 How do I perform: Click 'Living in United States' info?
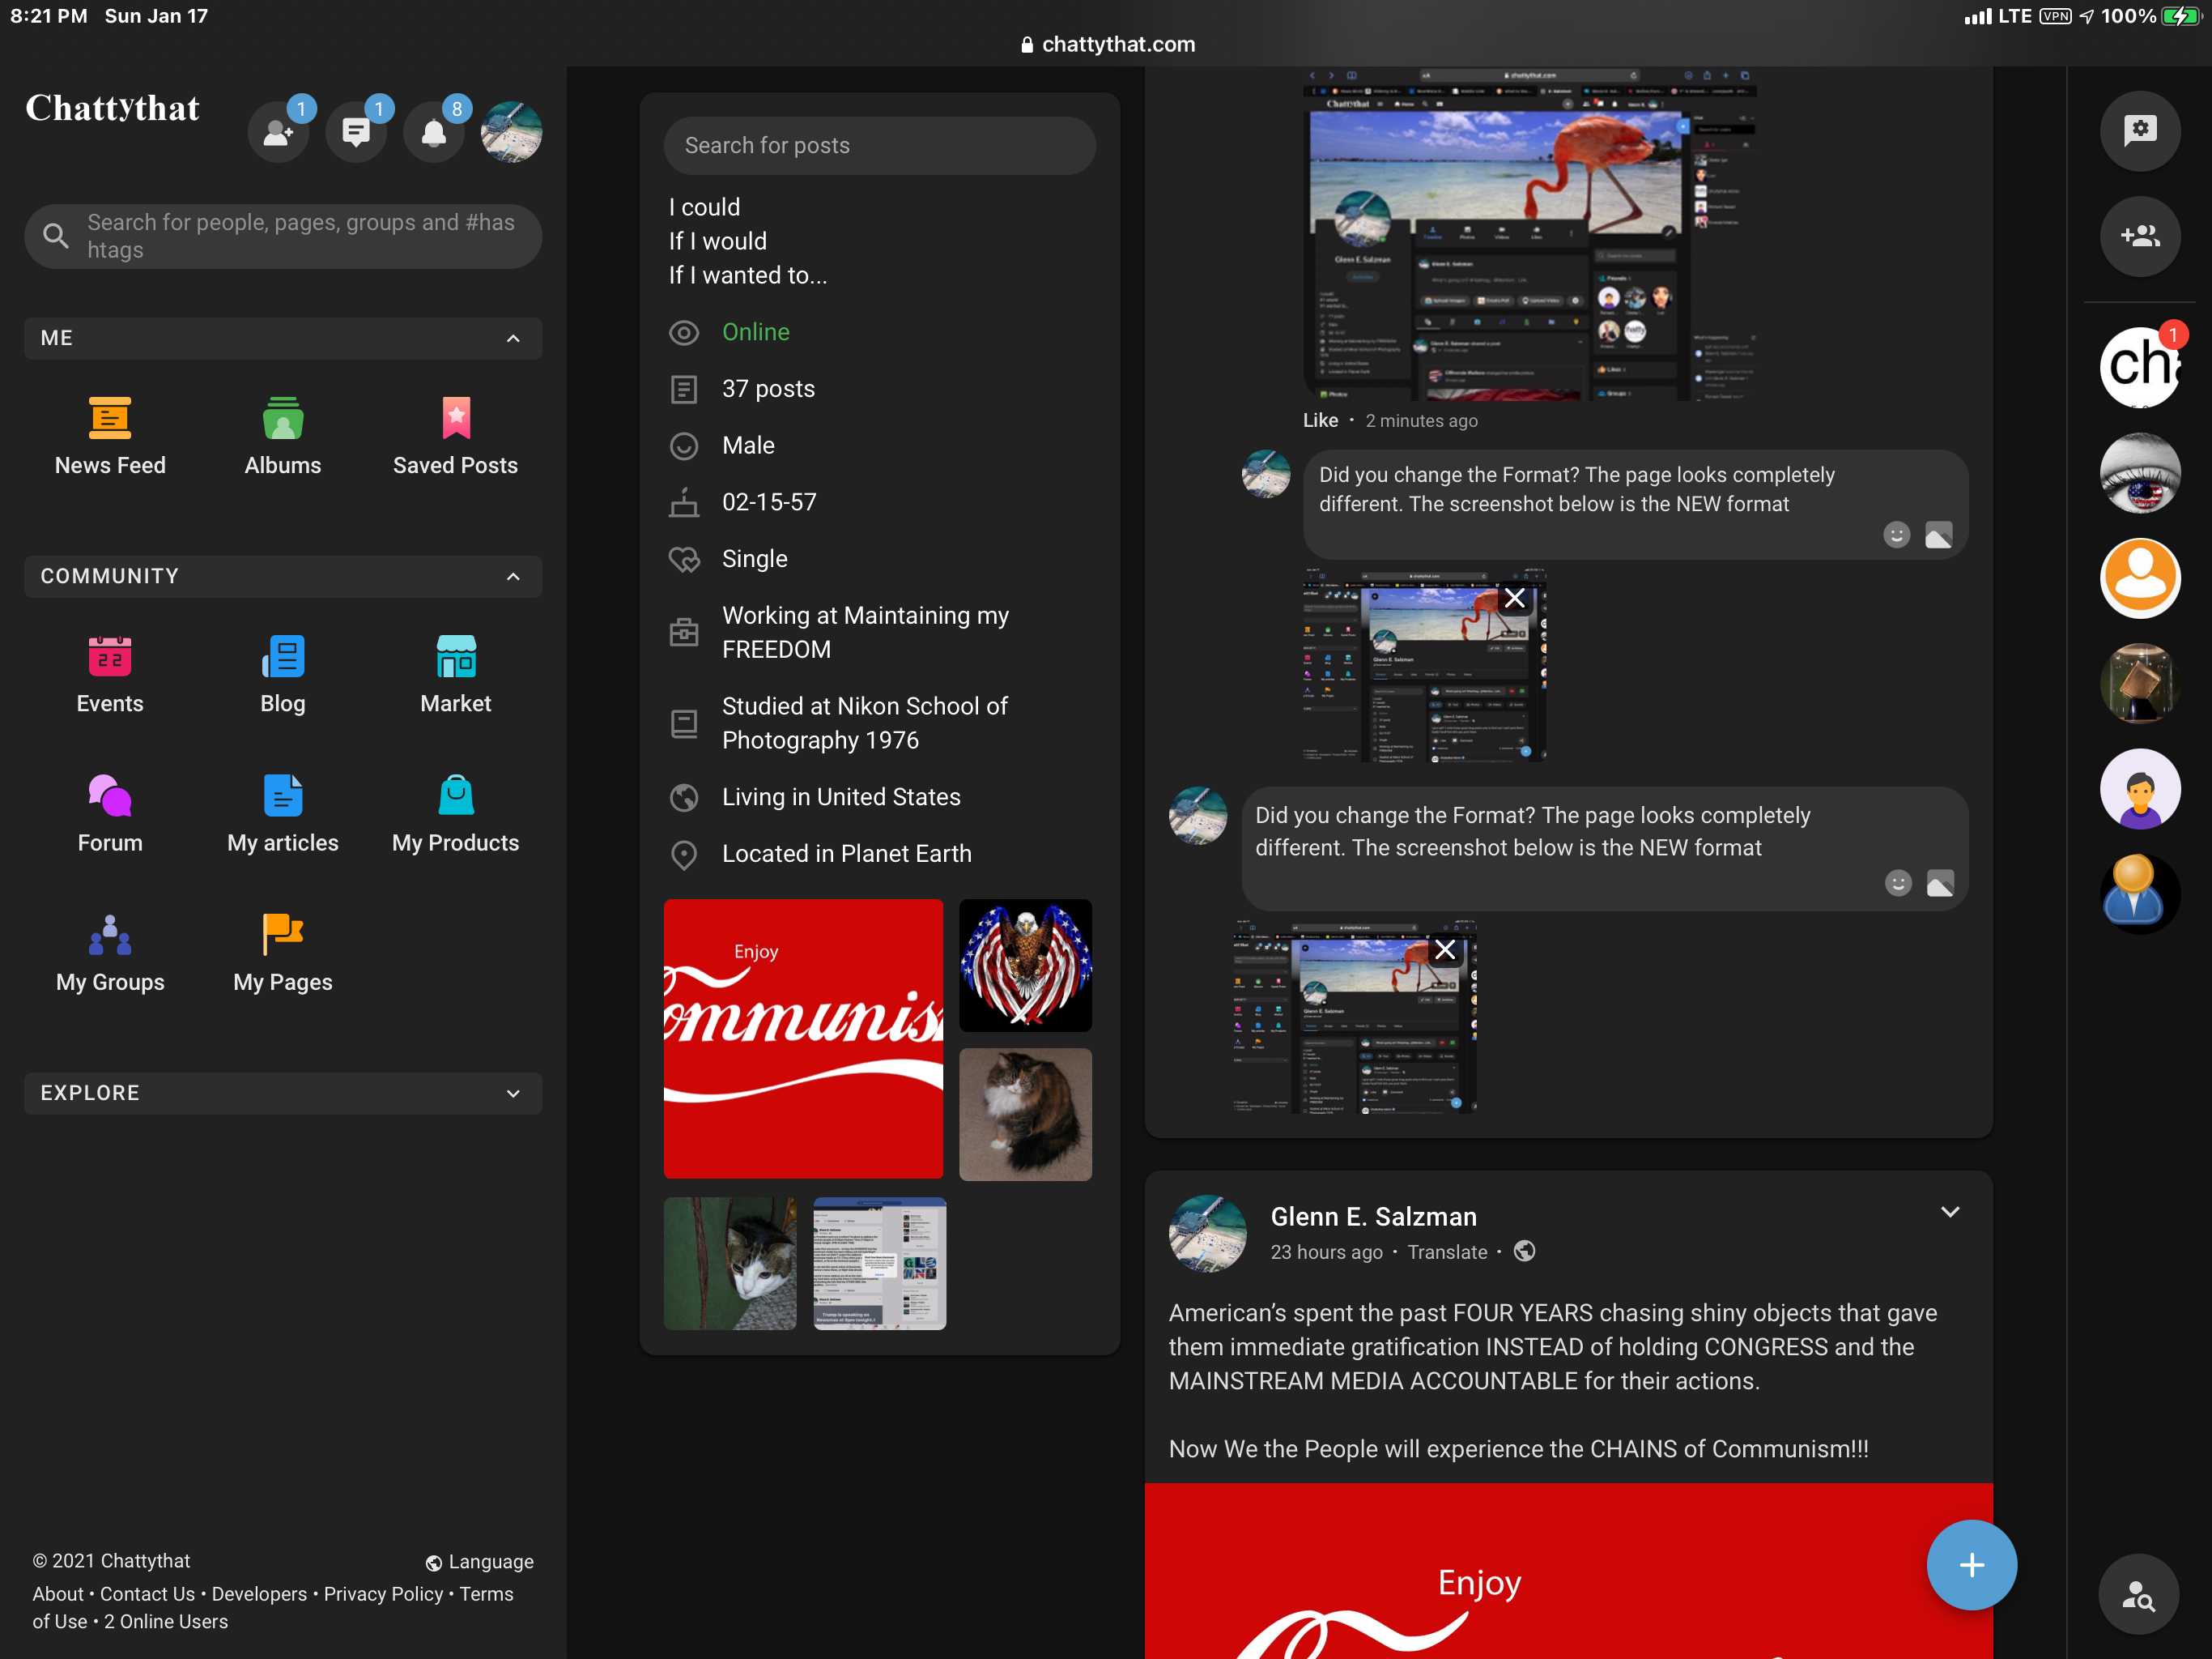tap(841, 797)
